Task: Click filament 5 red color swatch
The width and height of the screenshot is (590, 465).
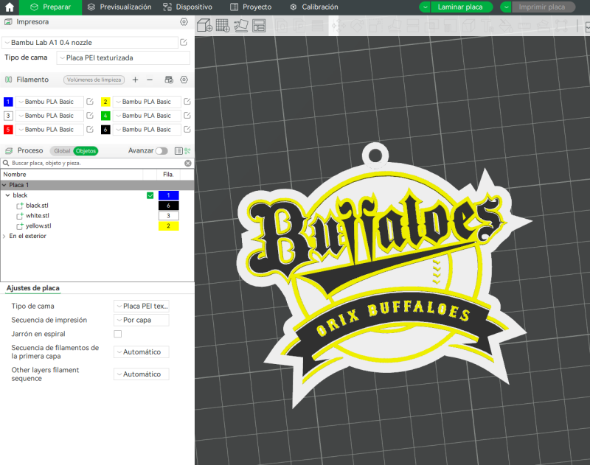Action: [8, 129]
